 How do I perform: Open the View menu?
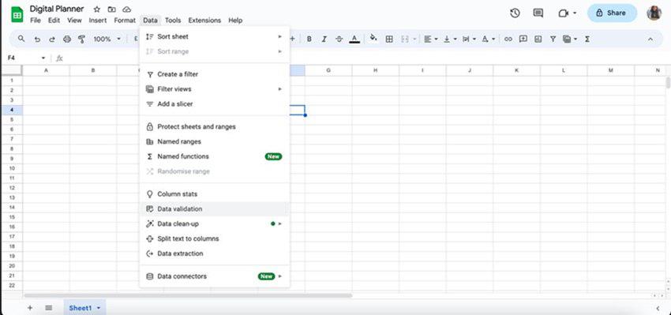coord(74,20)
